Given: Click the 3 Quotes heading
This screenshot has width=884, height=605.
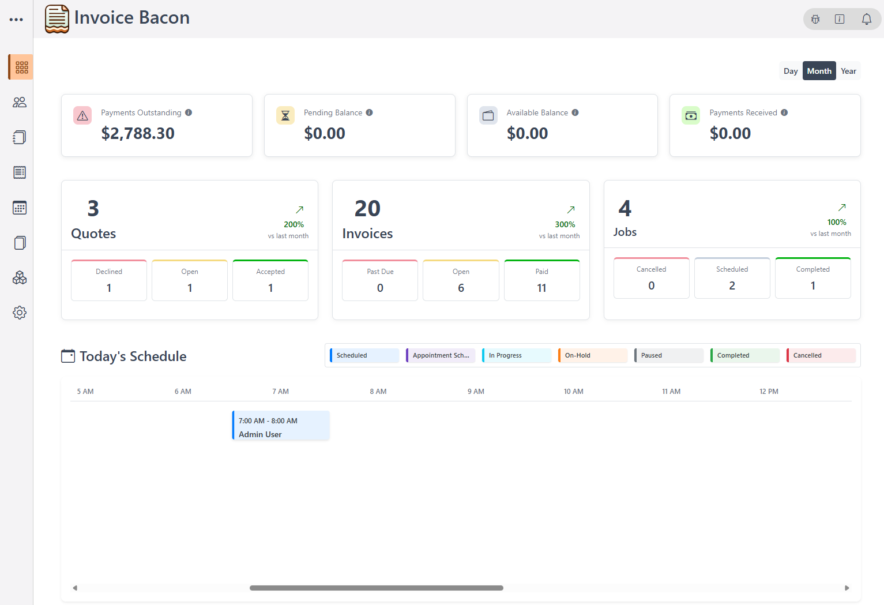Looking at the screenshot, I should pyautogui.click(x=93, y=220).
